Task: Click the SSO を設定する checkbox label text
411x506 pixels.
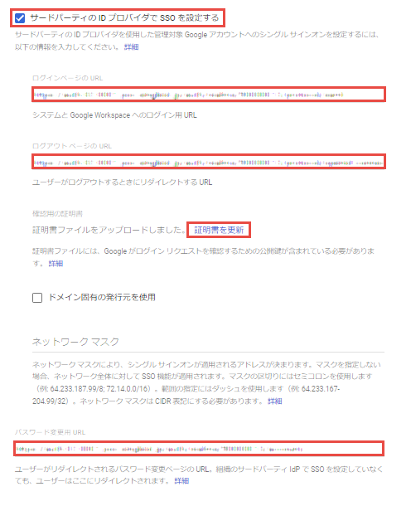Action: click(124, 17)
